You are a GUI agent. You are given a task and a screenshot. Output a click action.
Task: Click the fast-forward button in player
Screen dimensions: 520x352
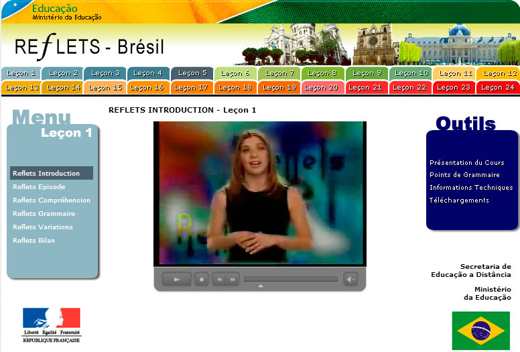click(233, 280)
